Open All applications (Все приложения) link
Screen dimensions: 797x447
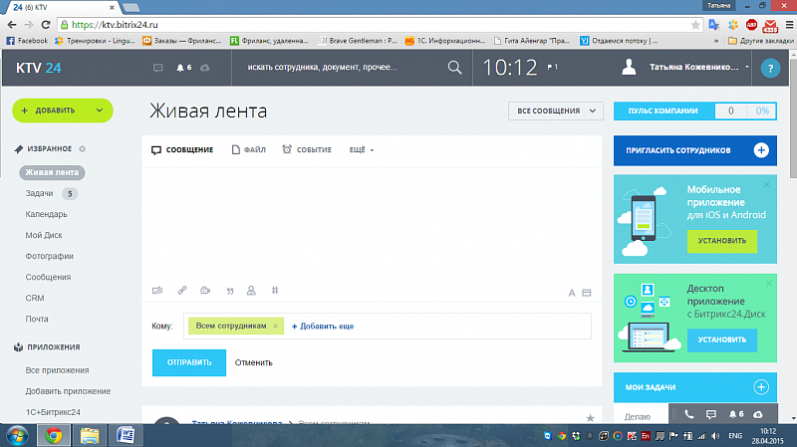click(57, 370)
